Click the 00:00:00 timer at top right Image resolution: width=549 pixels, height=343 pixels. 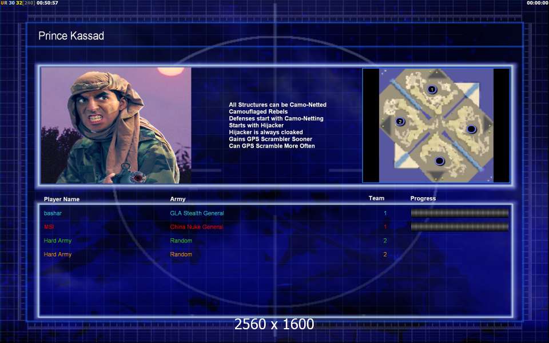pyautogui.click(x=538, y=3)
